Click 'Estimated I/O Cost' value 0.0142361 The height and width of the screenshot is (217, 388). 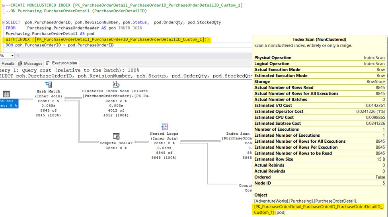(375, 106)
